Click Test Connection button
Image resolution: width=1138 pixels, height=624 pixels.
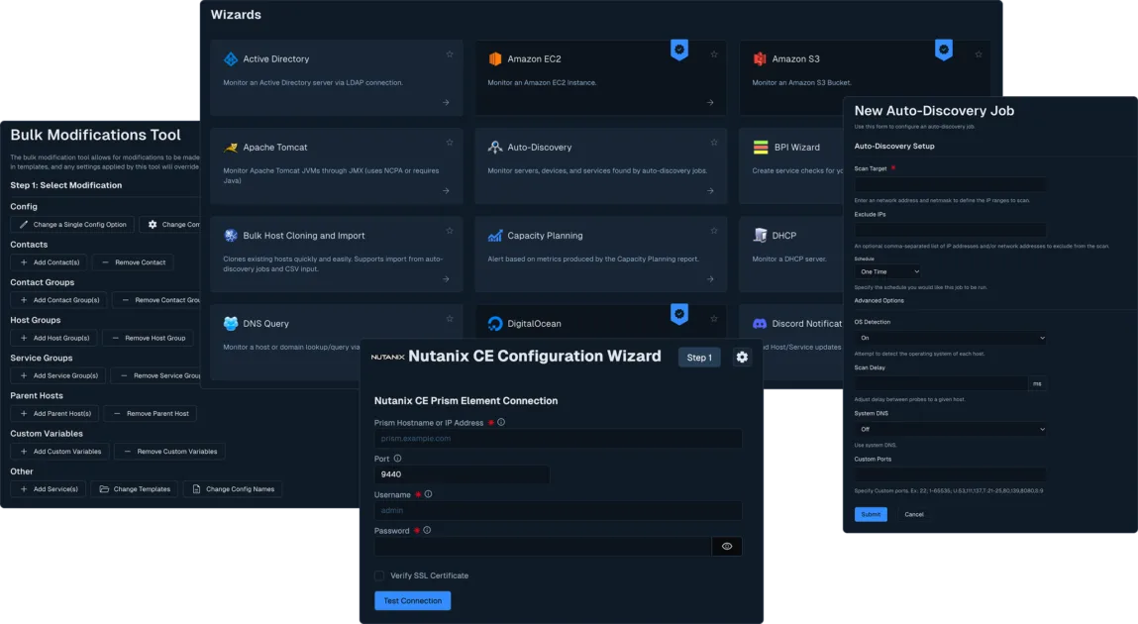(412, 601)
